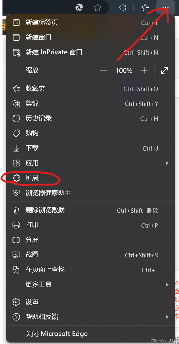The image size is (179, 344).
Task: Choose 关闭 Microsoft Edge
Action: pos(90,334)
